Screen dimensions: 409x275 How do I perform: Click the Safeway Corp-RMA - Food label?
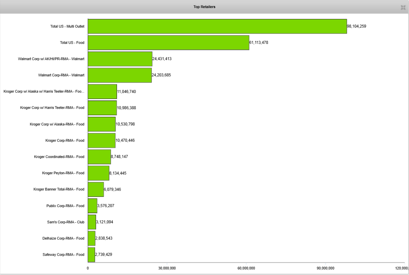coord(63,255)
